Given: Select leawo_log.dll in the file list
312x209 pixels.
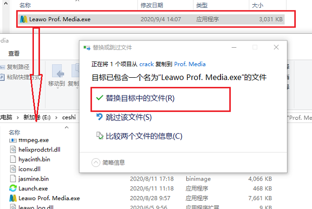Looking at the screenshot, I should 36,207.
